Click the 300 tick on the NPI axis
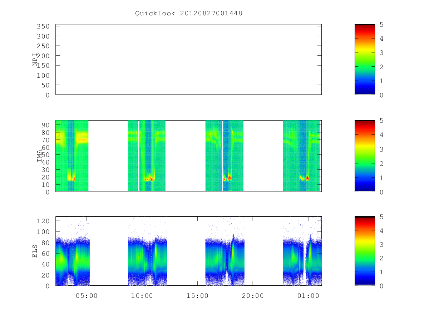 tap(43, 36)
